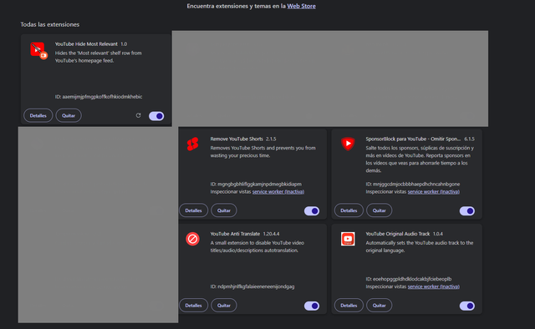Click the 'YouTube Anti Translate' title text
Viewport: 535px width, 329px height.
tap(235, 234)
